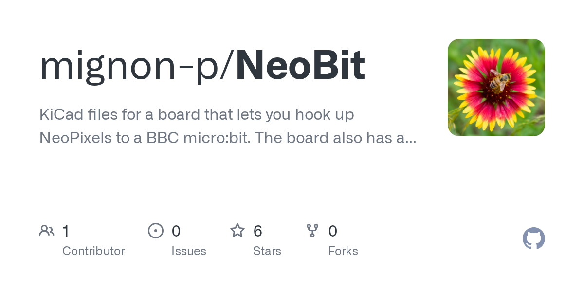Select the "Forks" label
Viewport: 584px width, 292px height.
pos(343,251)
